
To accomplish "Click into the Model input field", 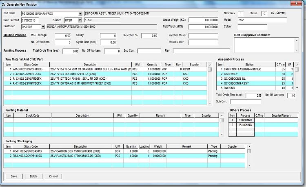I will pyautogui.click(x=262, y=20).
